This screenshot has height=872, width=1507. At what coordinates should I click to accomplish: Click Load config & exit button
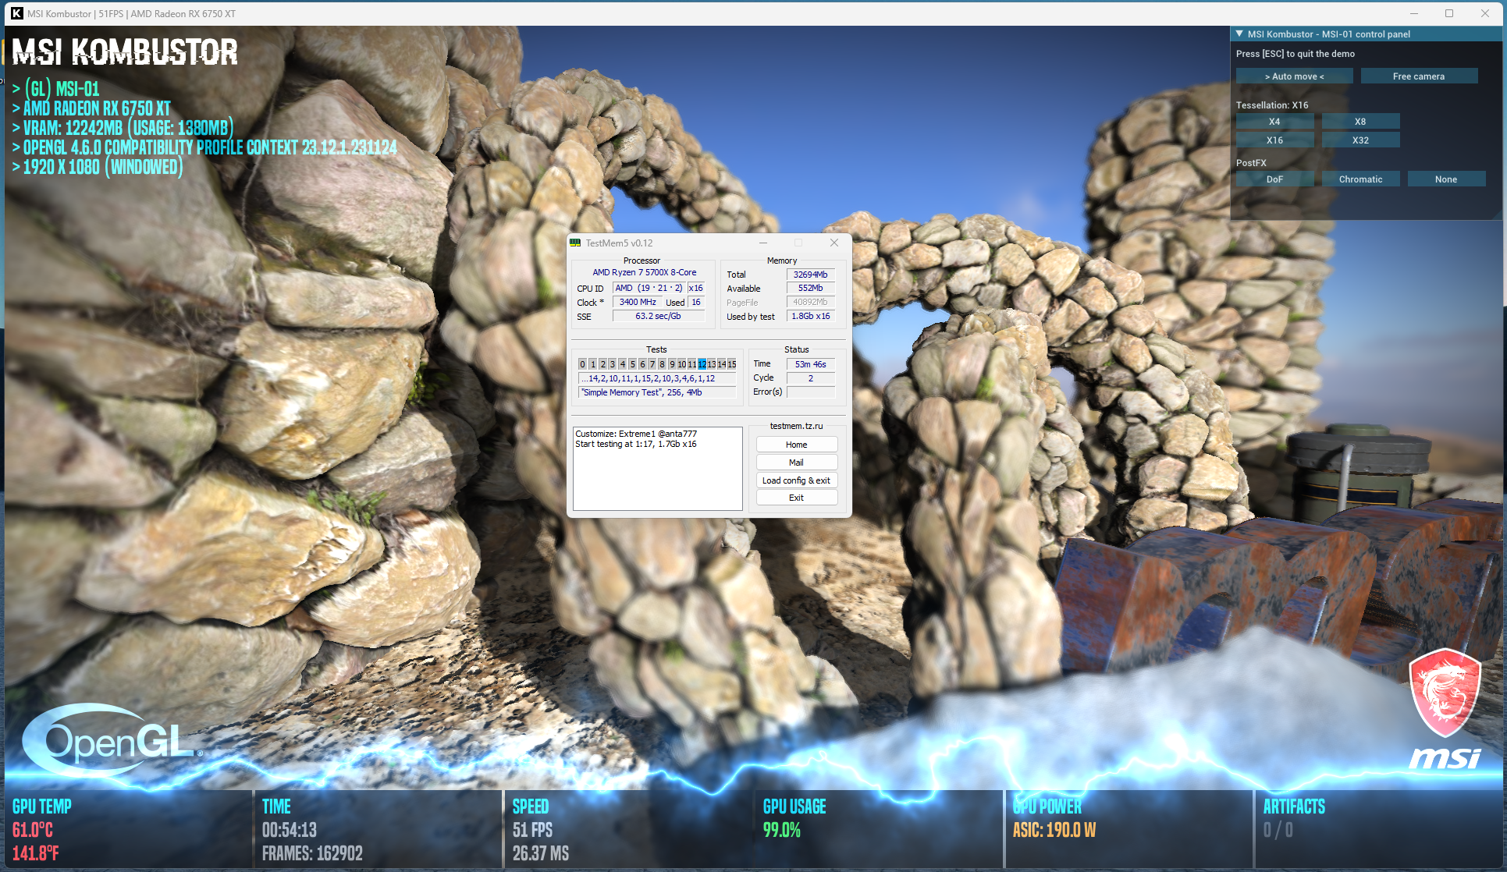point(796,480)
